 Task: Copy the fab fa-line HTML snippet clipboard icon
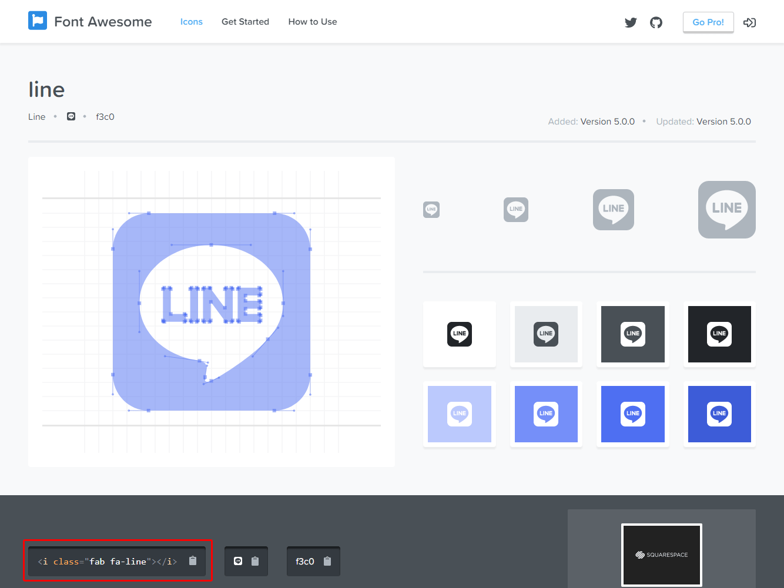193,561
